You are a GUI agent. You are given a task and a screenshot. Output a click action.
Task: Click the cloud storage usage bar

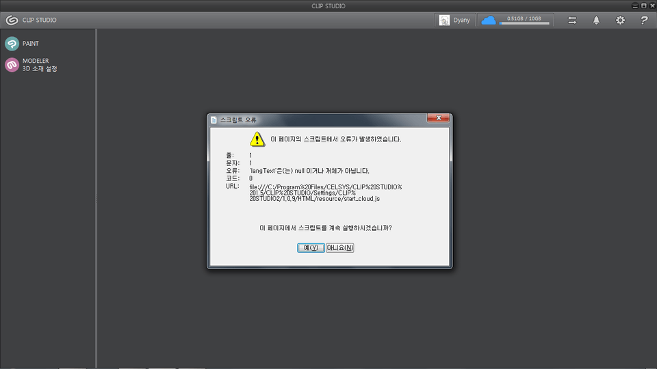(524, 23)
